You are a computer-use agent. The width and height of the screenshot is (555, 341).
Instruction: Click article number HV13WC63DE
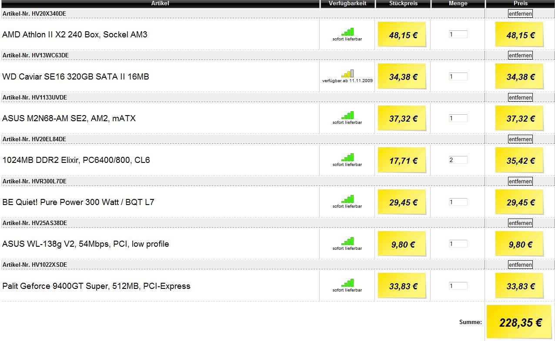click(x=50, y=55)
